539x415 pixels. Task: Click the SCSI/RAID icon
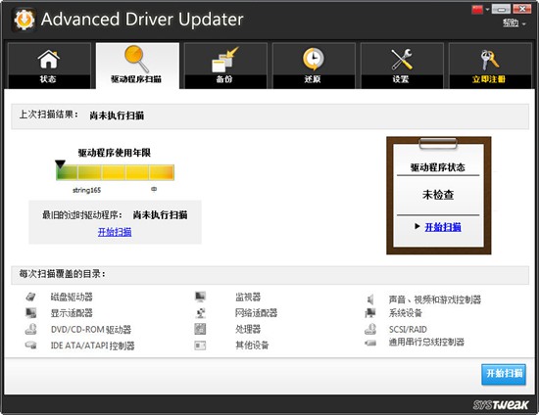pos(370,329)
